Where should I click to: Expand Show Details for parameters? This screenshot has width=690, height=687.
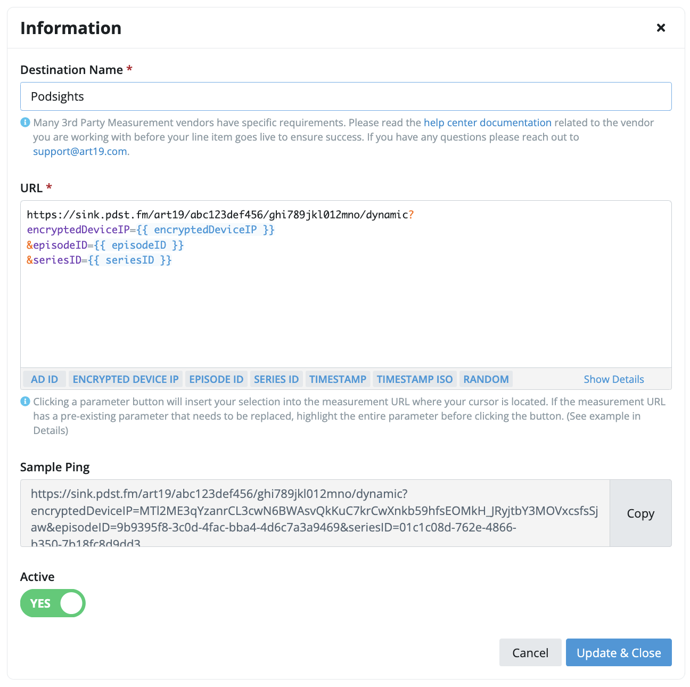(x=614, y=379)
